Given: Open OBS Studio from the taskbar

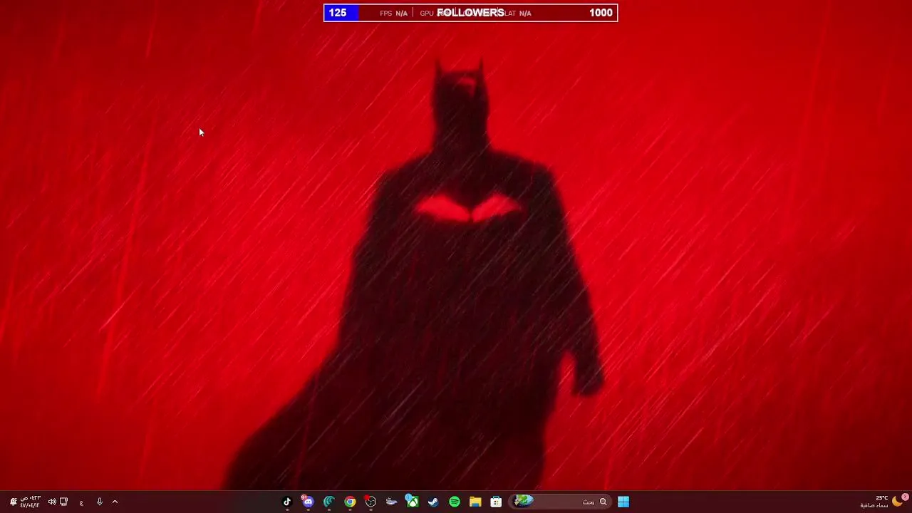Looking at the screenshot, I should click(370, 502).
